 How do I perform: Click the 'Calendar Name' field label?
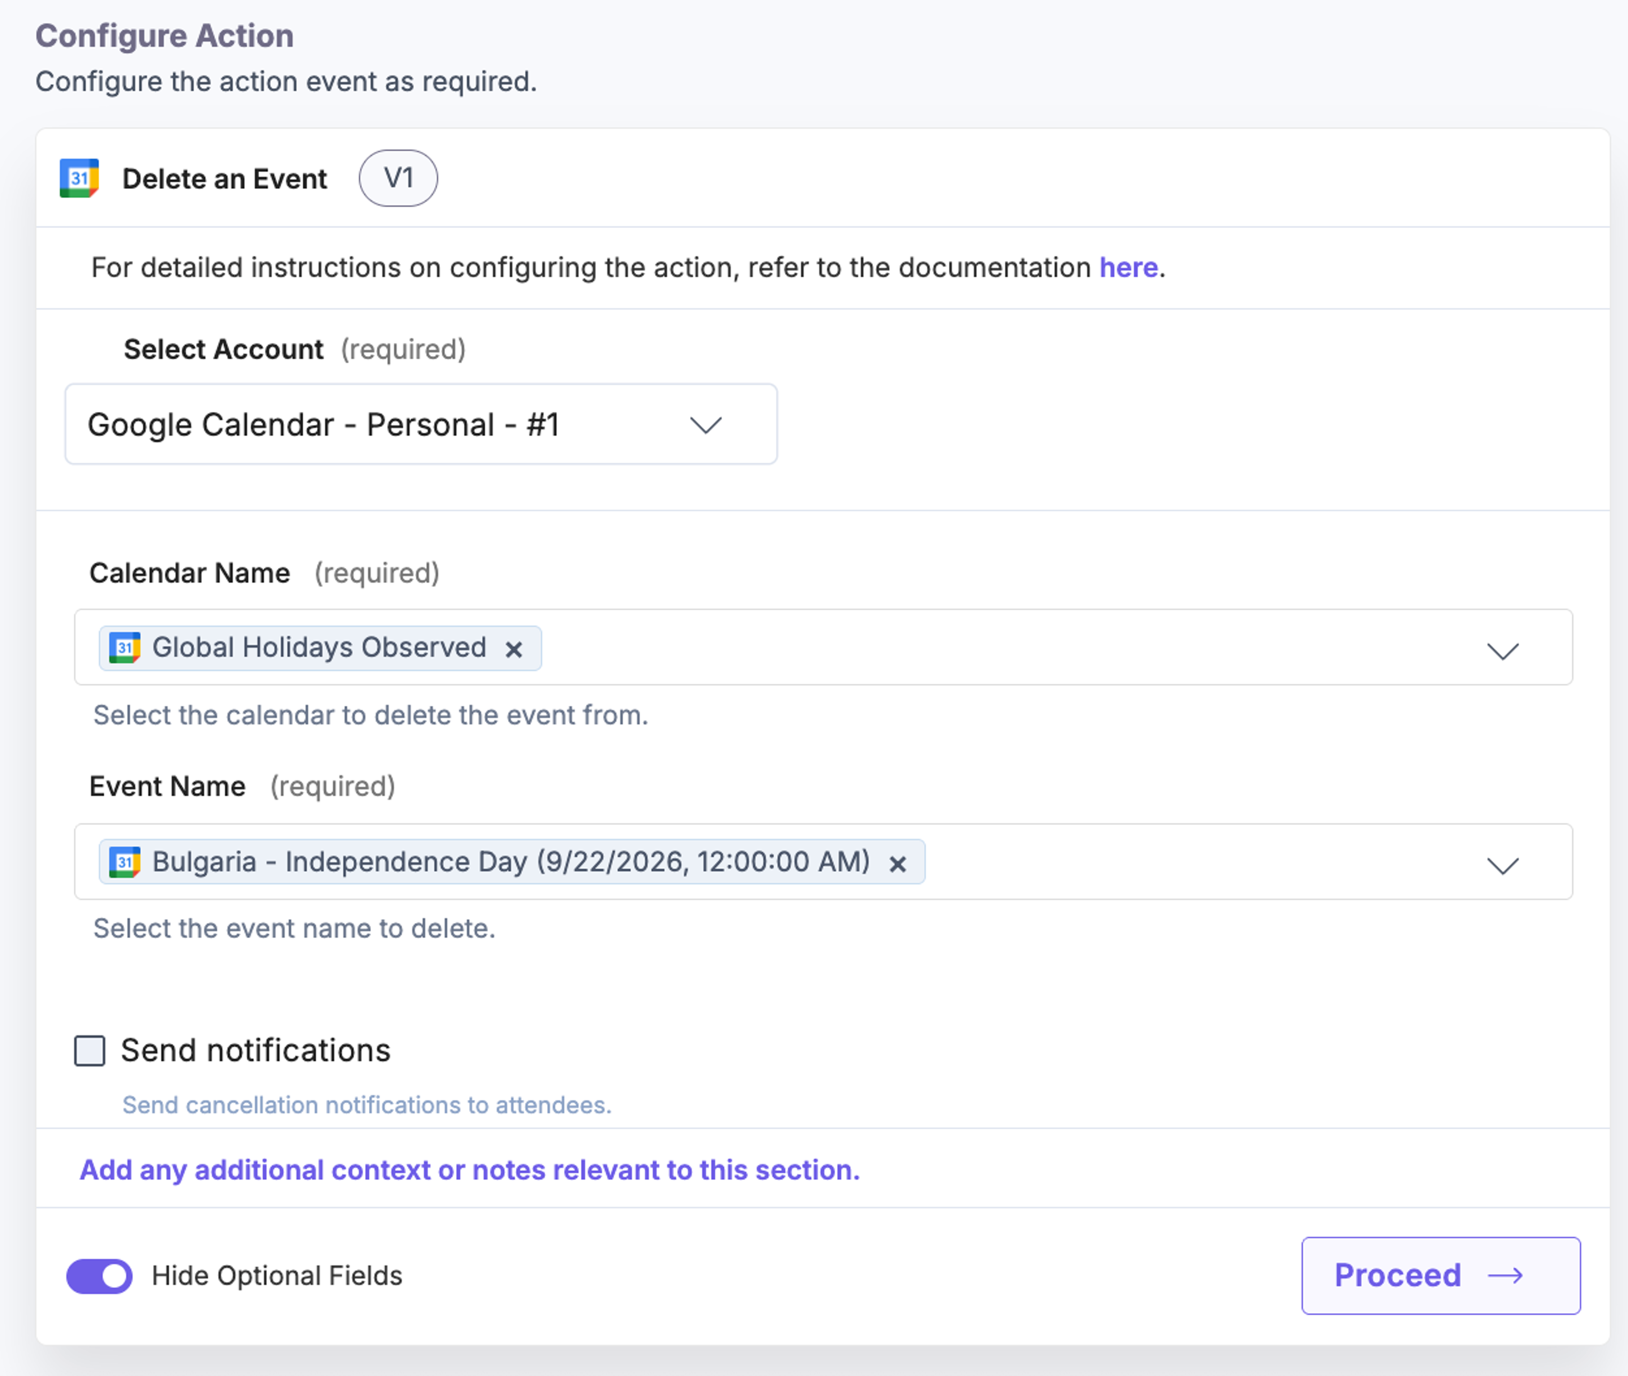click(190, 573)
